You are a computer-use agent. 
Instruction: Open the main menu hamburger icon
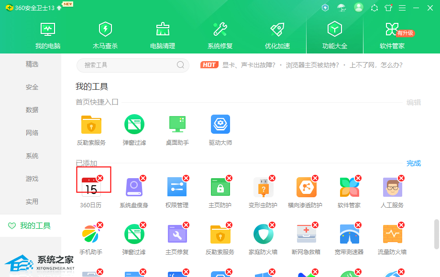(x=402, y=8)
